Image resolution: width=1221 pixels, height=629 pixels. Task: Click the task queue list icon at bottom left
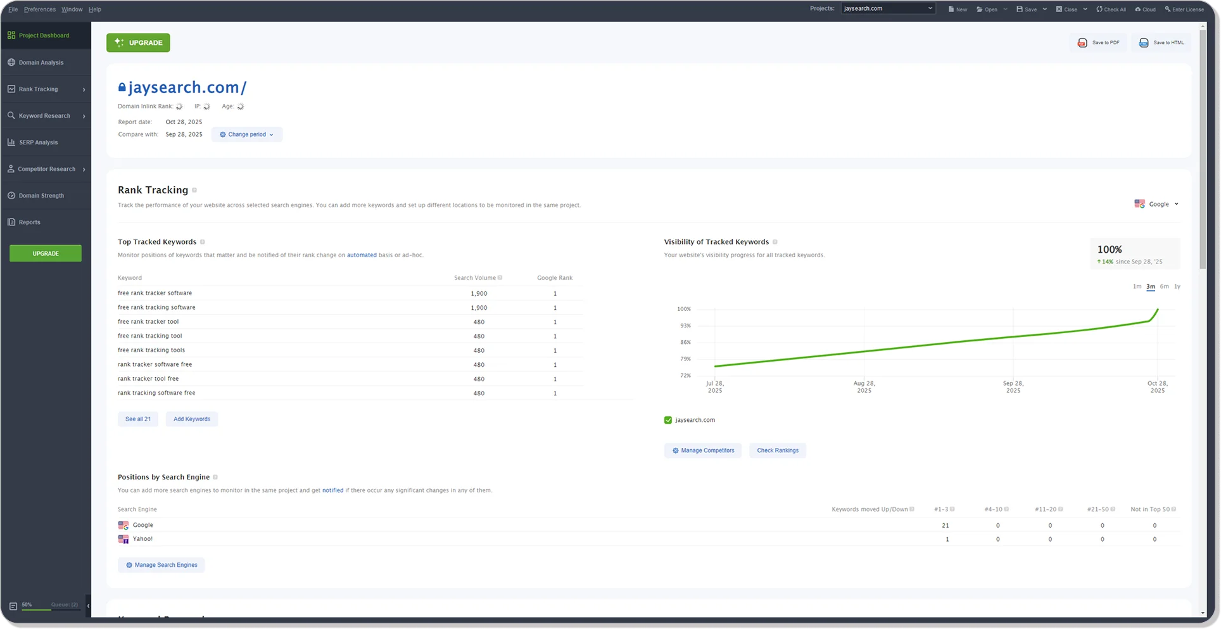13,606
